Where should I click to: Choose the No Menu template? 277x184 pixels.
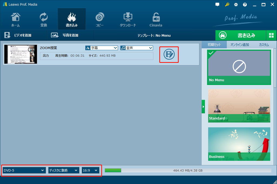pyautogui.click(x=239, y=67)
